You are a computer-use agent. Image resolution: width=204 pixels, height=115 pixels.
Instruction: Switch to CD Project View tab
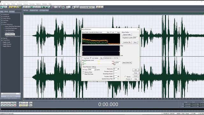tap(44, 10)
